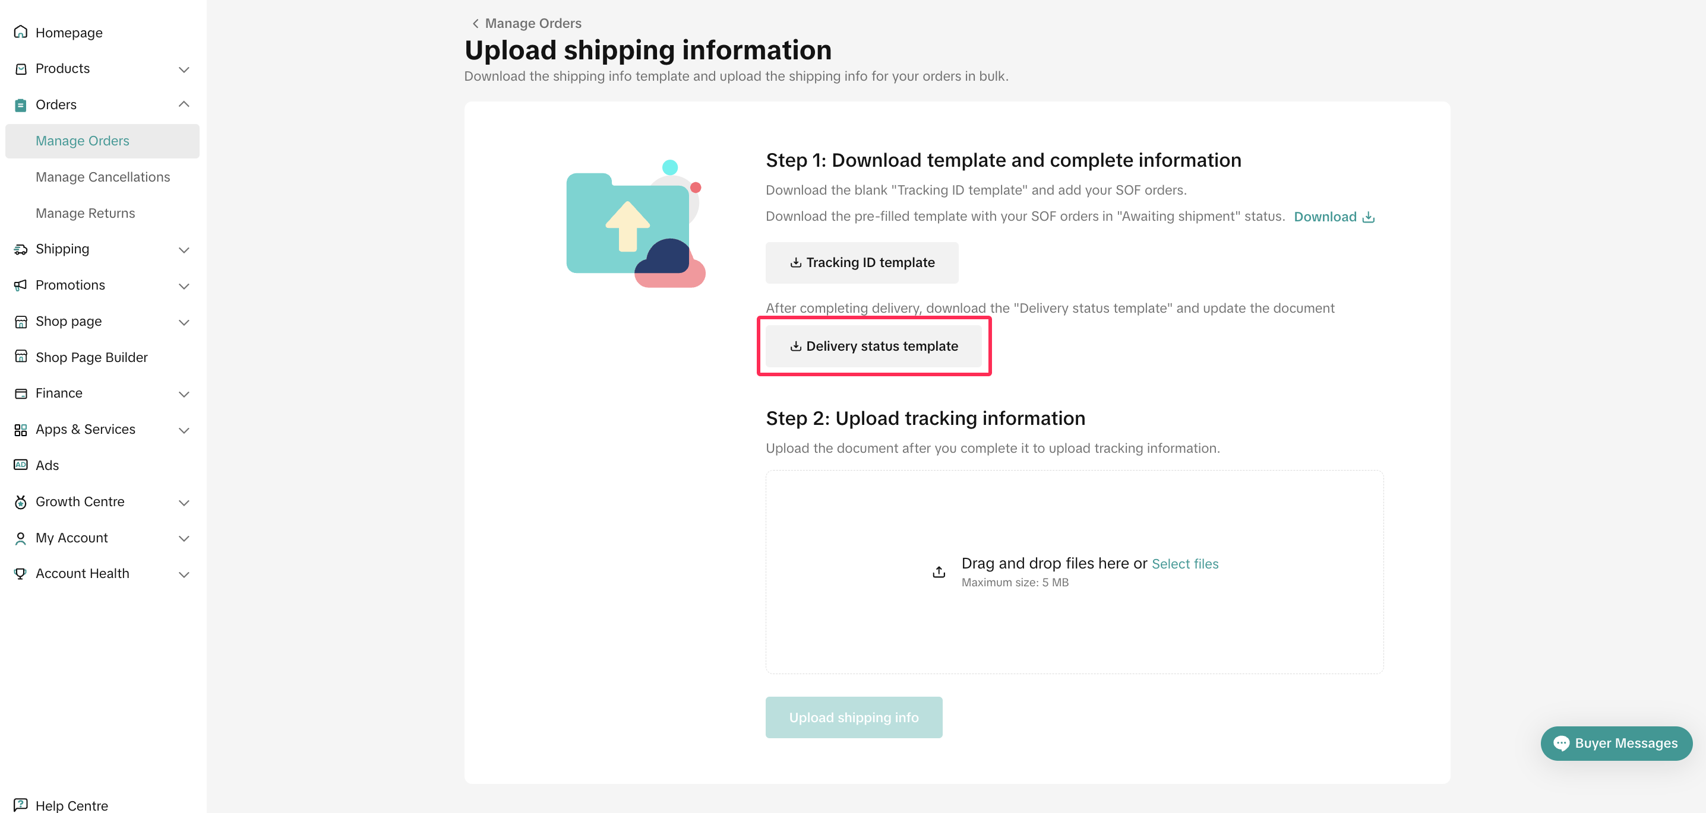
Task: Click the Shipping truck icon
Action: pos(21,249)
